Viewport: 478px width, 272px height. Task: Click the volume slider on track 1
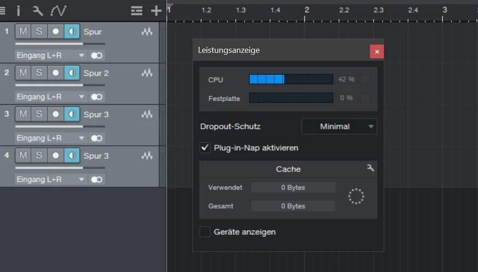tap(60, 44)
